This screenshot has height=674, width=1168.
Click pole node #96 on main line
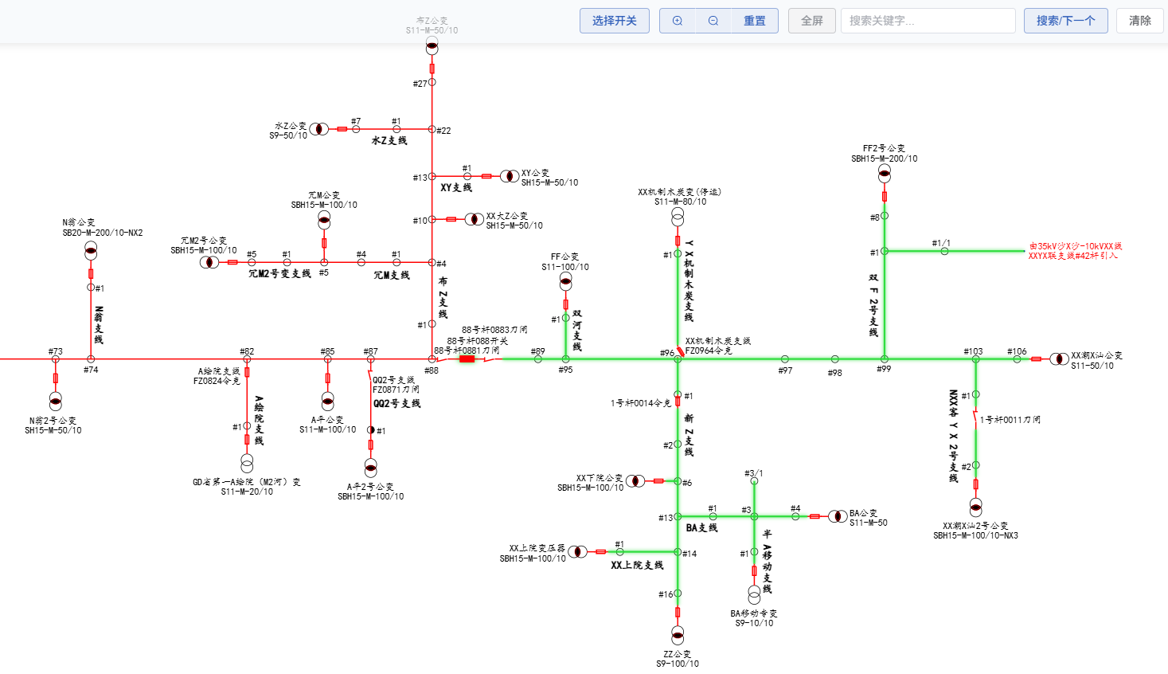click(678, 359)
